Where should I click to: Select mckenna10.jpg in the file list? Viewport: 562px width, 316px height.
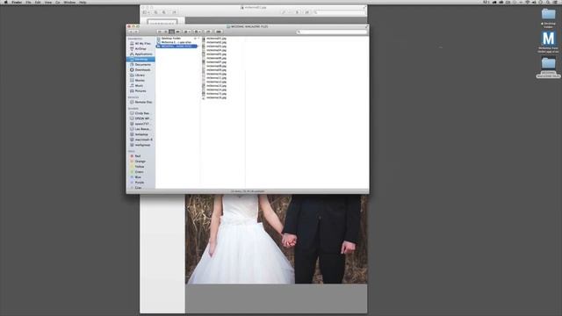tap(216, 74)
